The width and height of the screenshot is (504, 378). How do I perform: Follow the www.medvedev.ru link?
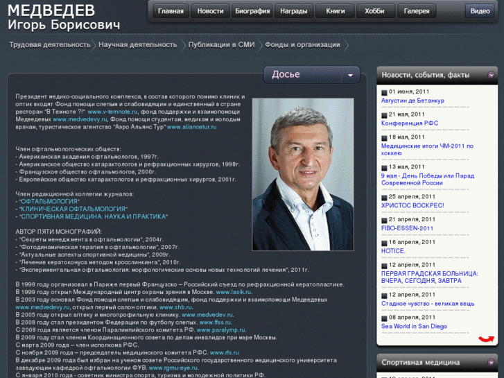tap(207, 315)
